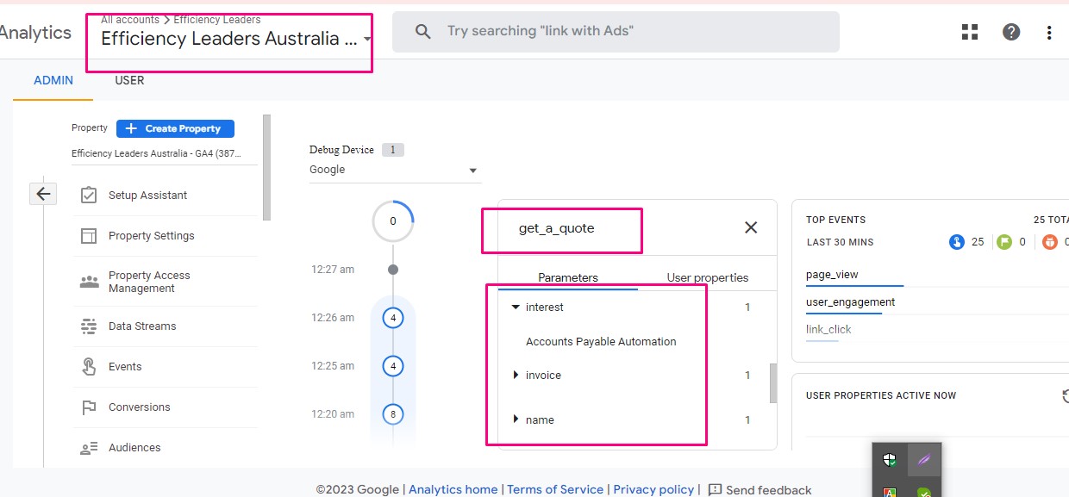Screen dimensions: 1069x497
Task: Expand the invoice parameter
Action: [516, 375]
